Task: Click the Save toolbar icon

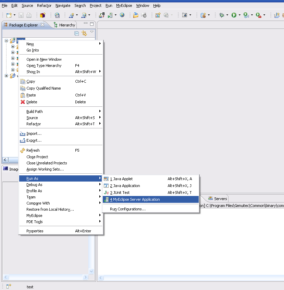Action: coord(21,15)
